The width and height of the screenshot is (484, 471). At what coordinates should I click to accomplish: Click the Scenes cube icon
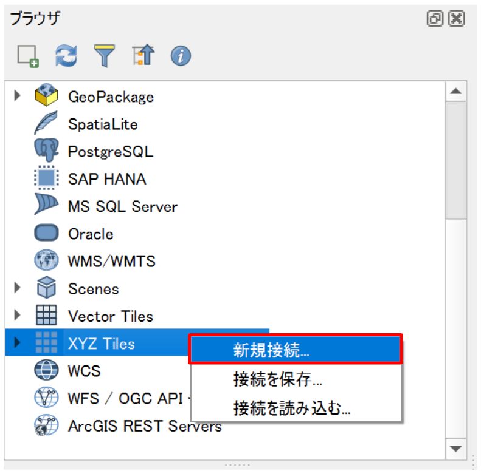point(46,288)
